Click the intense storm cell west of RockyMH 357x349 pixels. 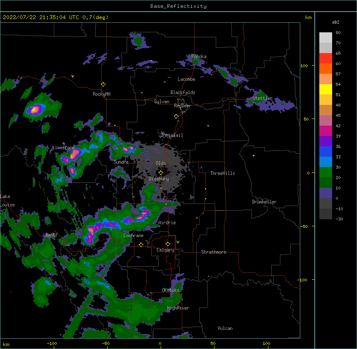pyautogui.click(x=35, y=109)
